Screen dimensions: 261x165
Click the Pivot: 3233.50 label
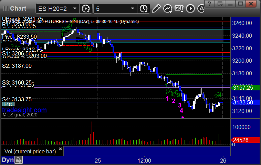19,37
